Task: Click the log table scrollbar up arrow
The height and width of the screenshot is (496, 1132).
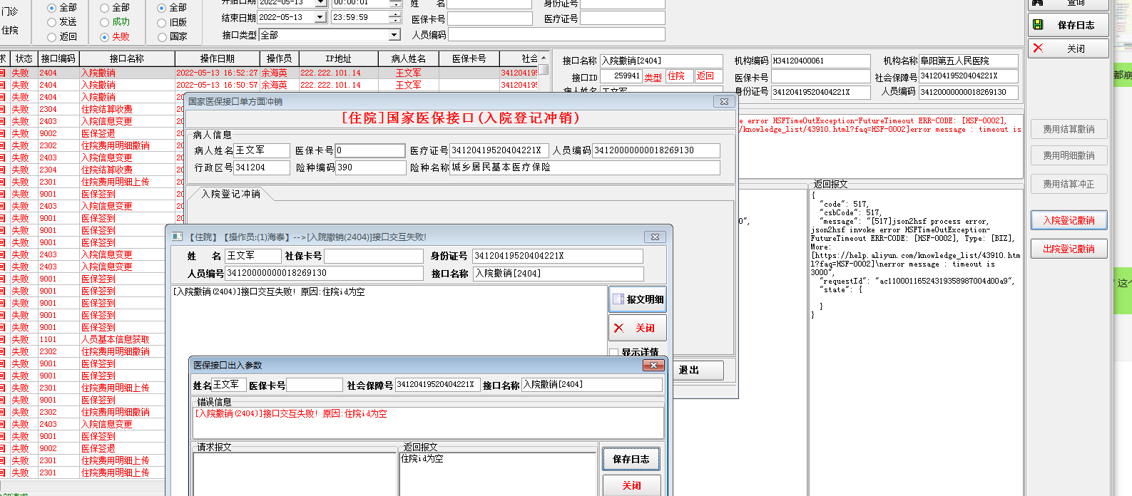Action: [x=544, y=58]
